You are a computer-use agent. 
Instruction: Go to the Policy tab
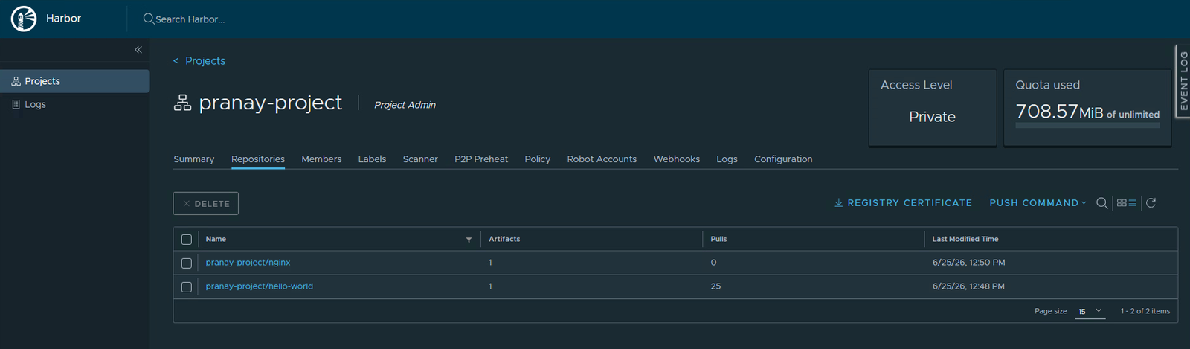pyautogui.click(x=537, y=159)
